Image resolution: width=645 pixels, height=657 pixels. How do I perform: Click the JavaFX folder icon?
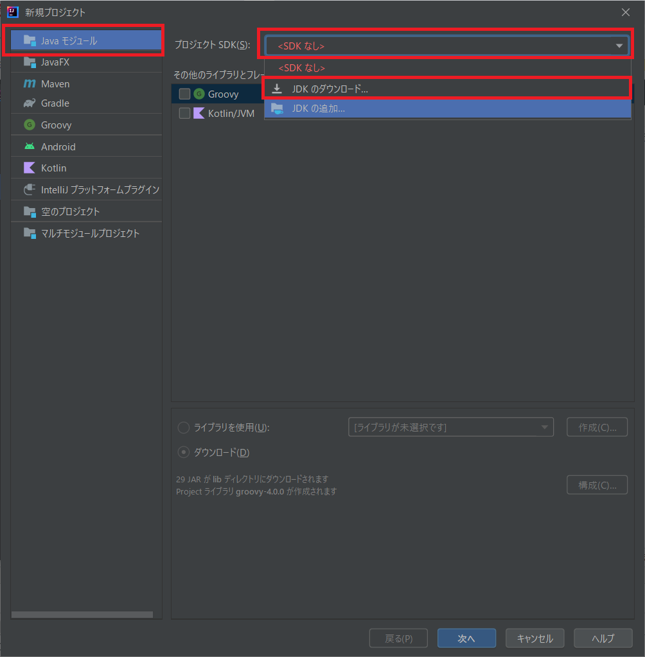pyautogui.click(x=30, y=62)
